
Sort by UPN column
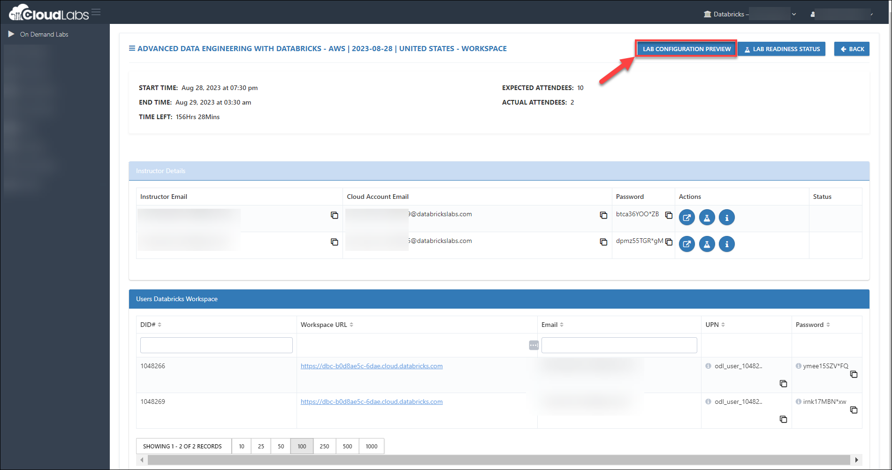pos(723,325)
